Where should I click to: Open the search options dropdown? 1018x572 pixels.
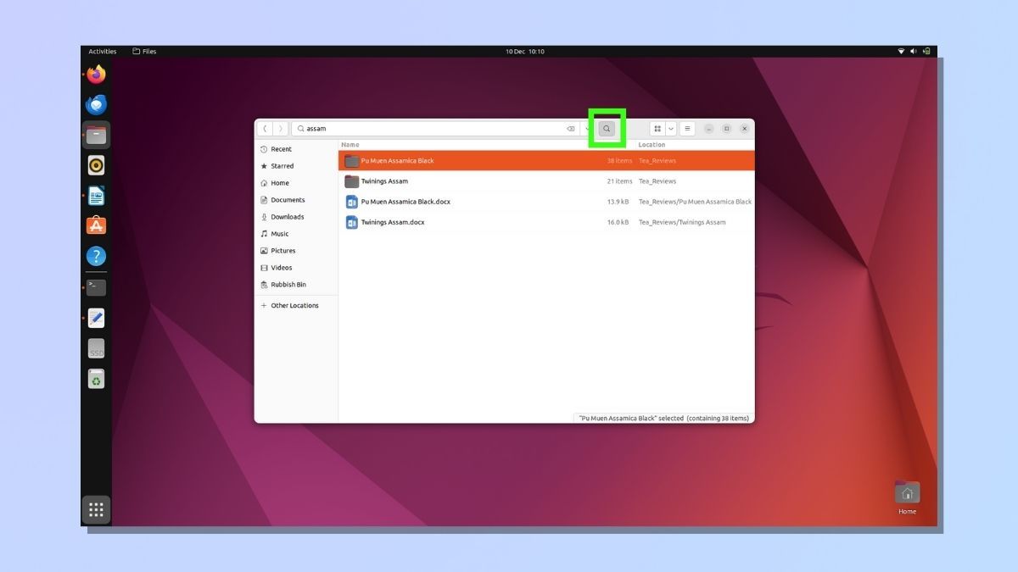(x=586, y=129)
